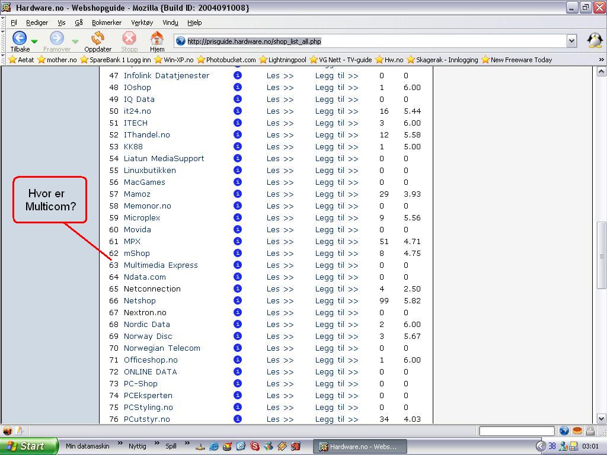Viewport: 607px width, 455px height.
Task: Click Les >> for Netshop
Action: click(280, 301)
